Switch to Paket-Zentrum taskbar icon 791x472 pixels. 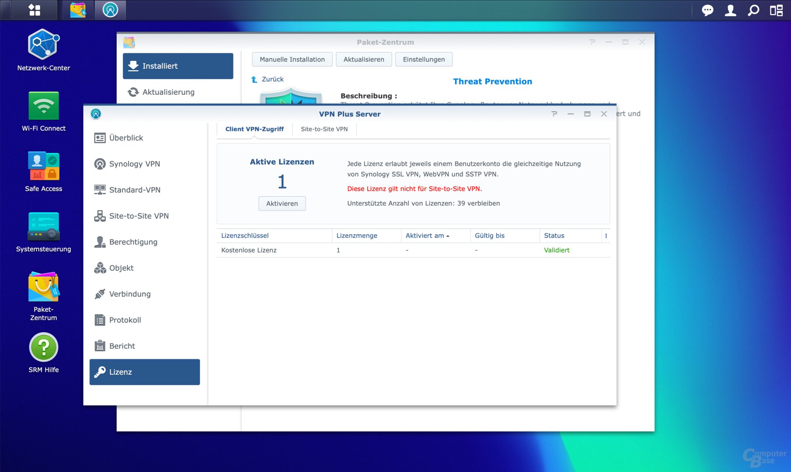coord(78,10)
